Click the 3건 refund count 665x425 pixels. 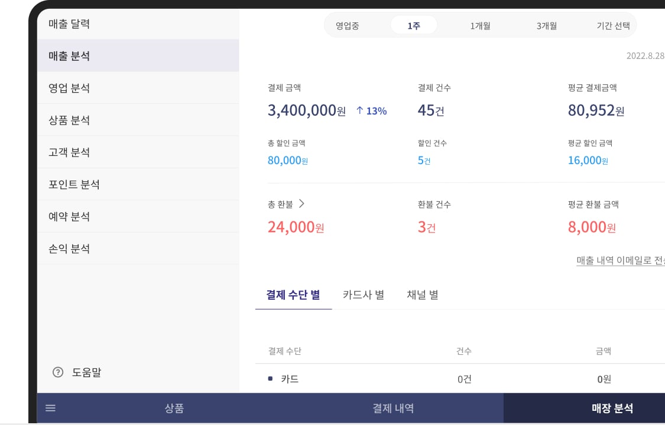click(x=427, y=227)
